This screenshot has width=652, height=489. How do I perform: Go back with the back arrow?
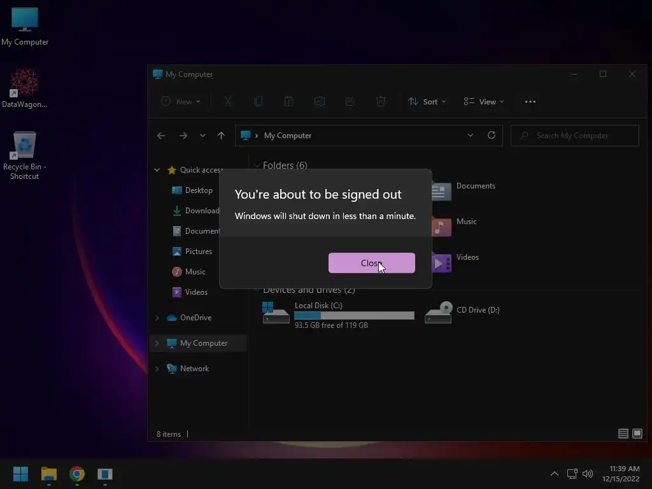tap(161, 136)
